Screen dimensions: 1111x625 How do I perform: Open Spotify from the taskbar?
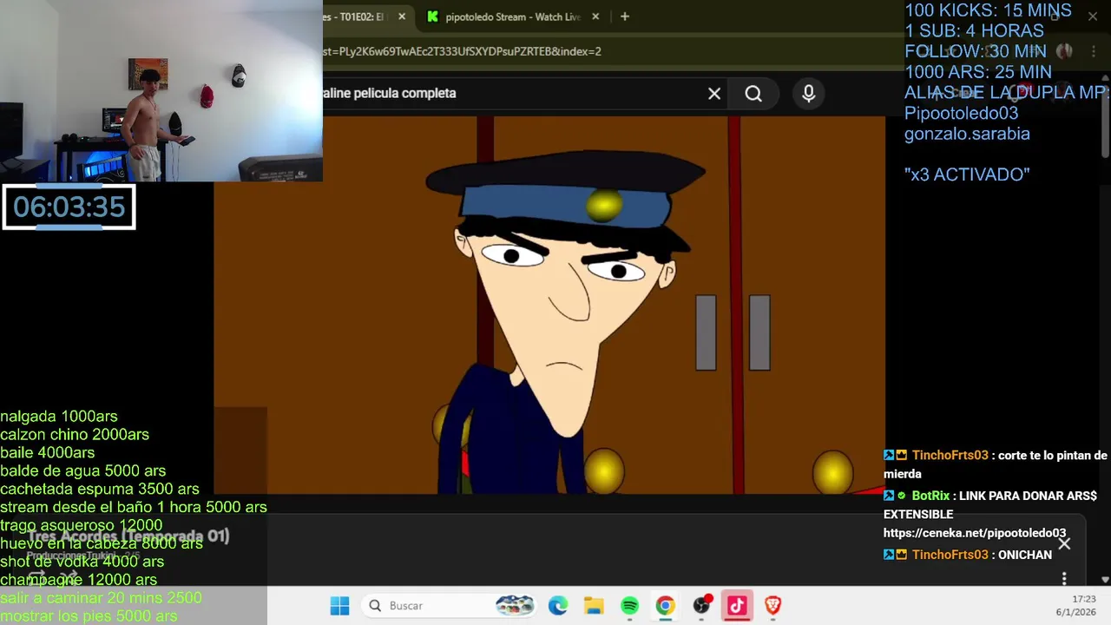point(630,606)
